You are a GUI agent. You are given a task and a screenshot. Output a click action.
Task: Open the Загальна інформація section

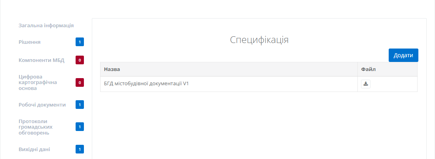(x=46, y=26)
